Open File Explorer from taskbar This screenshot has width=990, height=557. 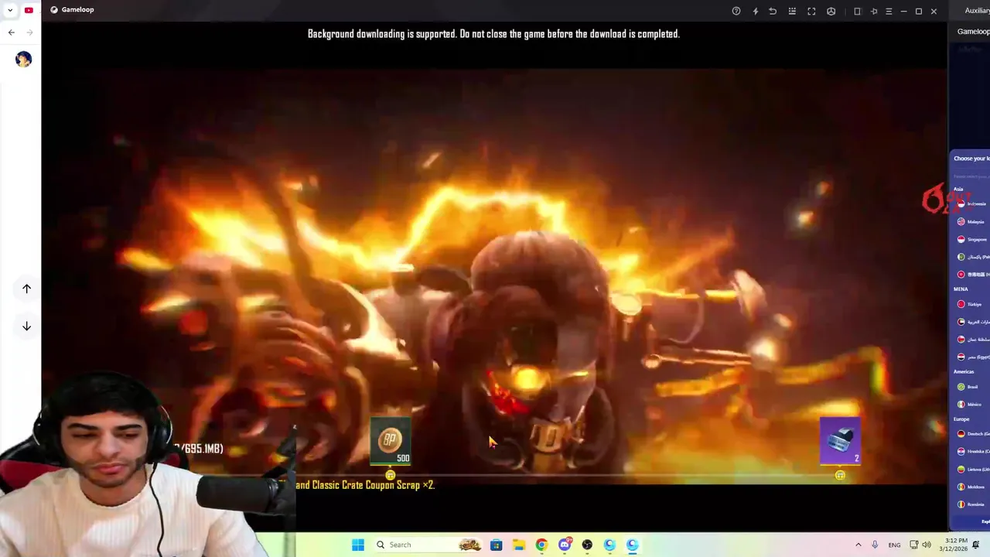click(x=518, y=545)
